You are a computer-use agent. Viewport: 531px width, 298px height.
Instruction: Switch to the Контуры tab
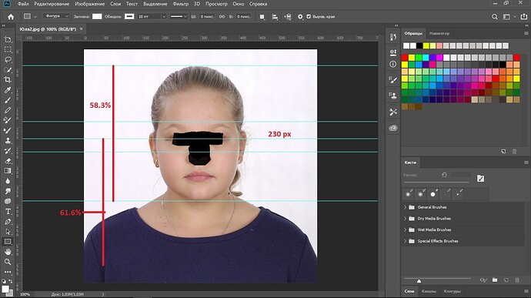point(452,291)
